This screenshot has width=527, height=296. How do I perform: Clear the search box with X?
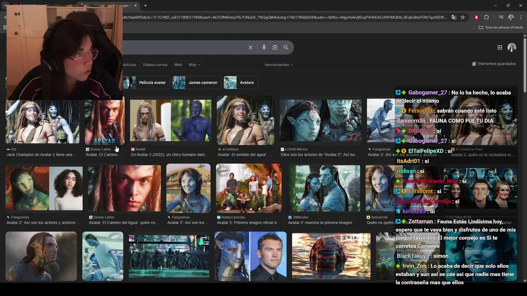pyautogui.click(x=250, y=47)
